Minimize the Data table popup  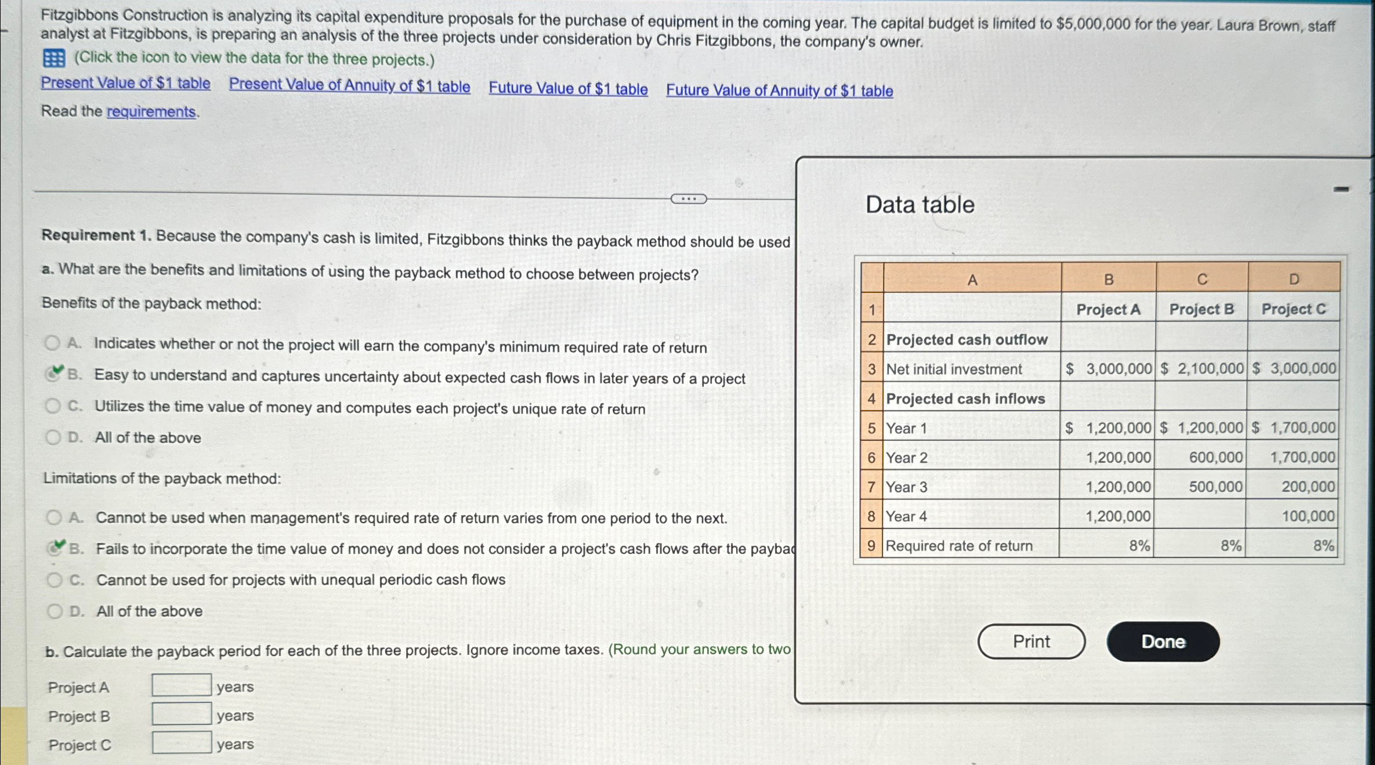(x=1341, y=189)
